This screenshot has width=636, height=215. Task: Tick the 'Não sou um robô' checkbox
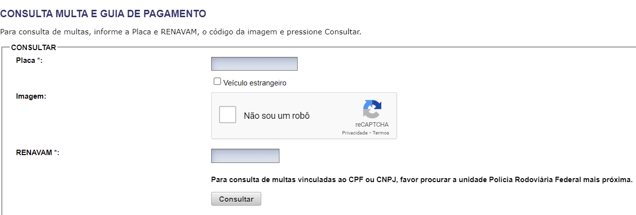pos(227,115)
